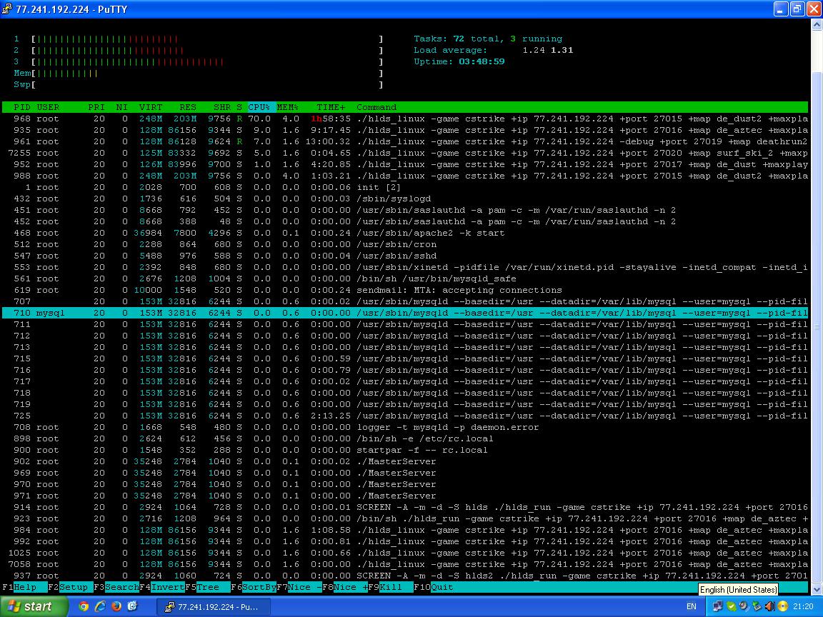Select the sendmail MTA process row
The height and width of the screenshot is (617, 823).
[x=404, y=290]
